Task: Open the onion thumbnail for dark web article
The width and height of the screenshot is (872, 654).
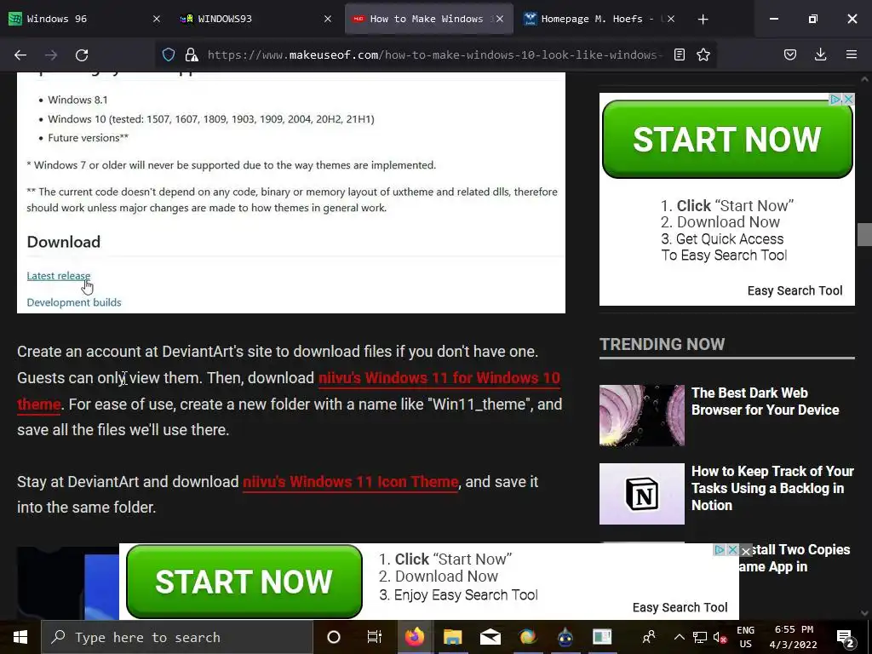Action: tap(642, 416)
